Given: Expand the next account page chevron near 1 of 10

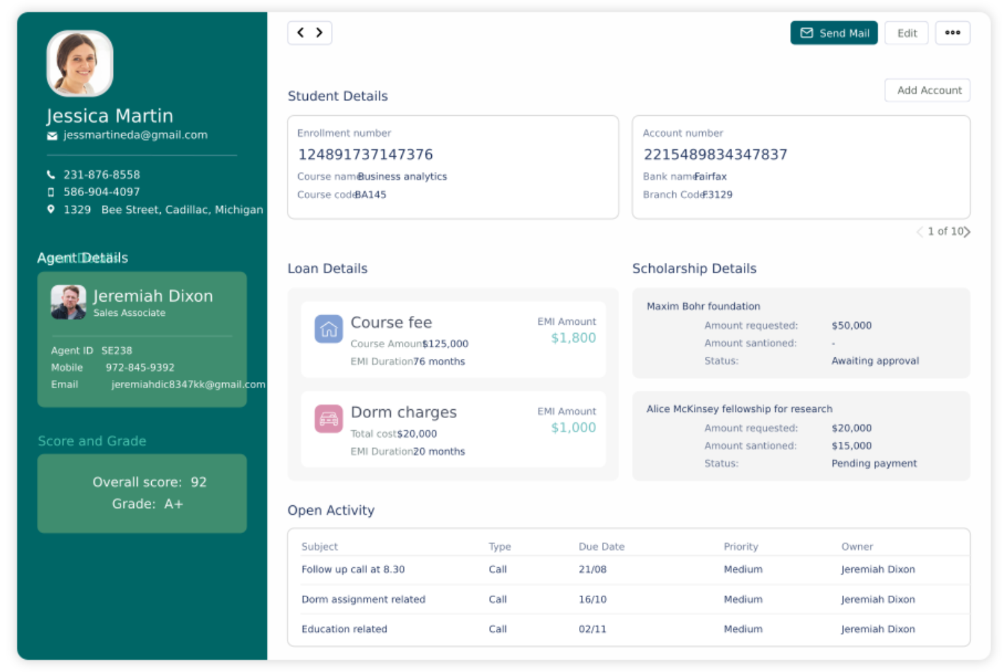Looking at the screenshot, I should click(x=968, y=231).
